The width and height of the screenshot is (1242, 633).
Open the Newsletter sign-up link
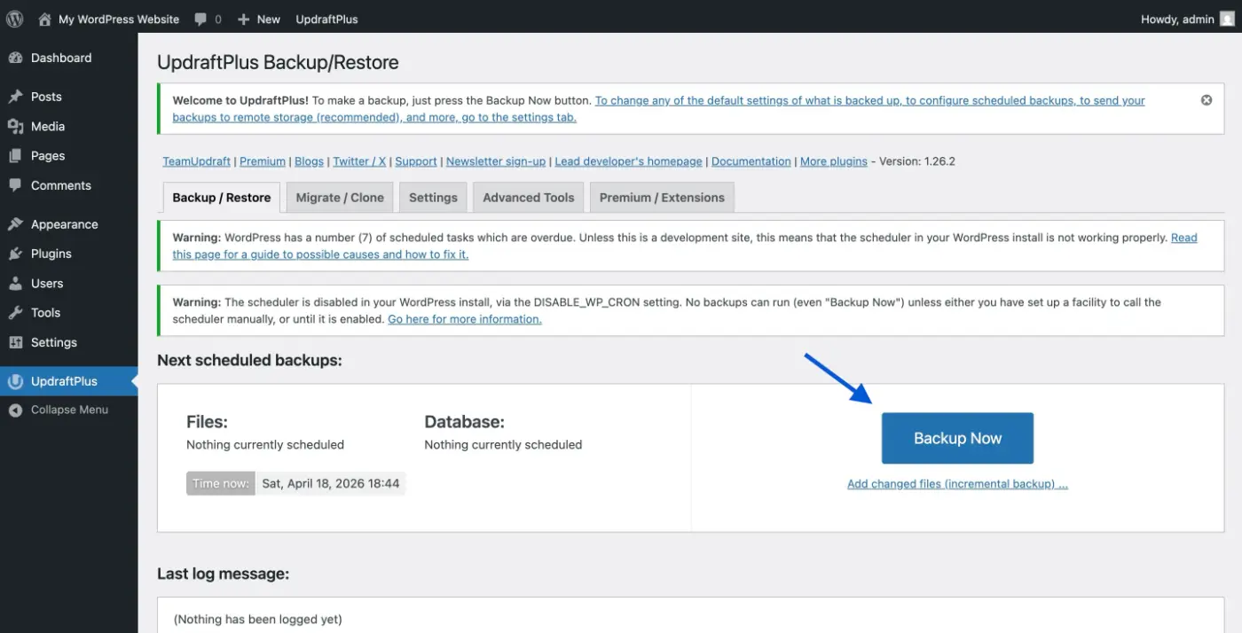(x=496, y=161)
